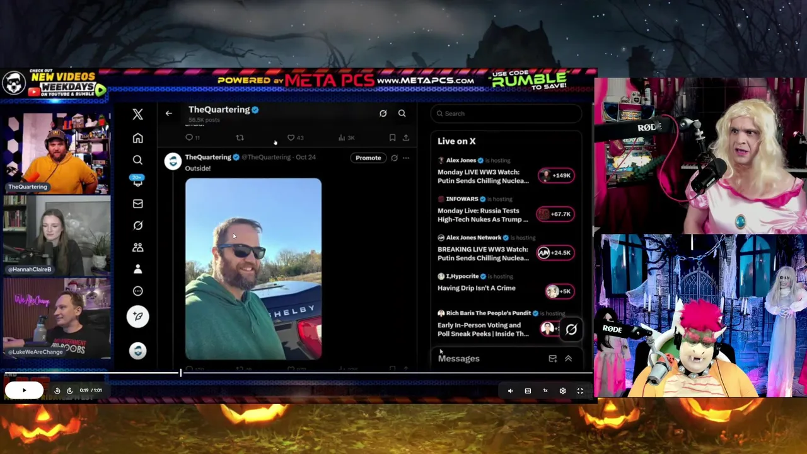Search the profile's posts with header magnifier
Image resolution: width=807 pixels, height=454 pixels.
click(402, 113)
